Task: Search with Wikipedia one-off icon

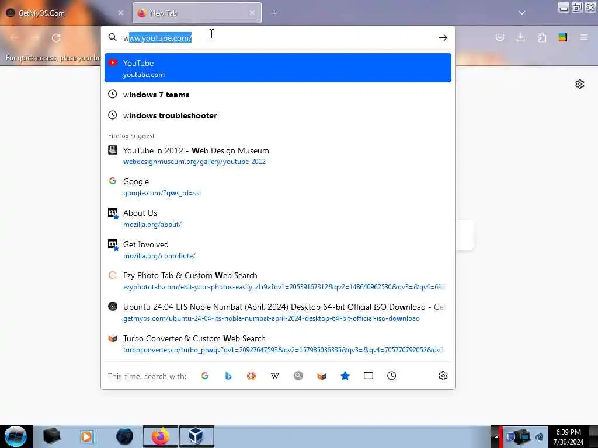Action: coord(275,376)
